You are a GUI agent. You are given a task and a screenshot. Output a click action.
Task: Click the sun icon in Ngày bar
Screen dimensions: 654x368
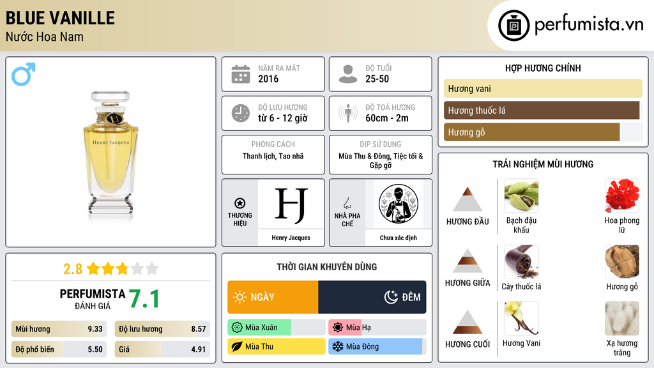click(240, 297)
